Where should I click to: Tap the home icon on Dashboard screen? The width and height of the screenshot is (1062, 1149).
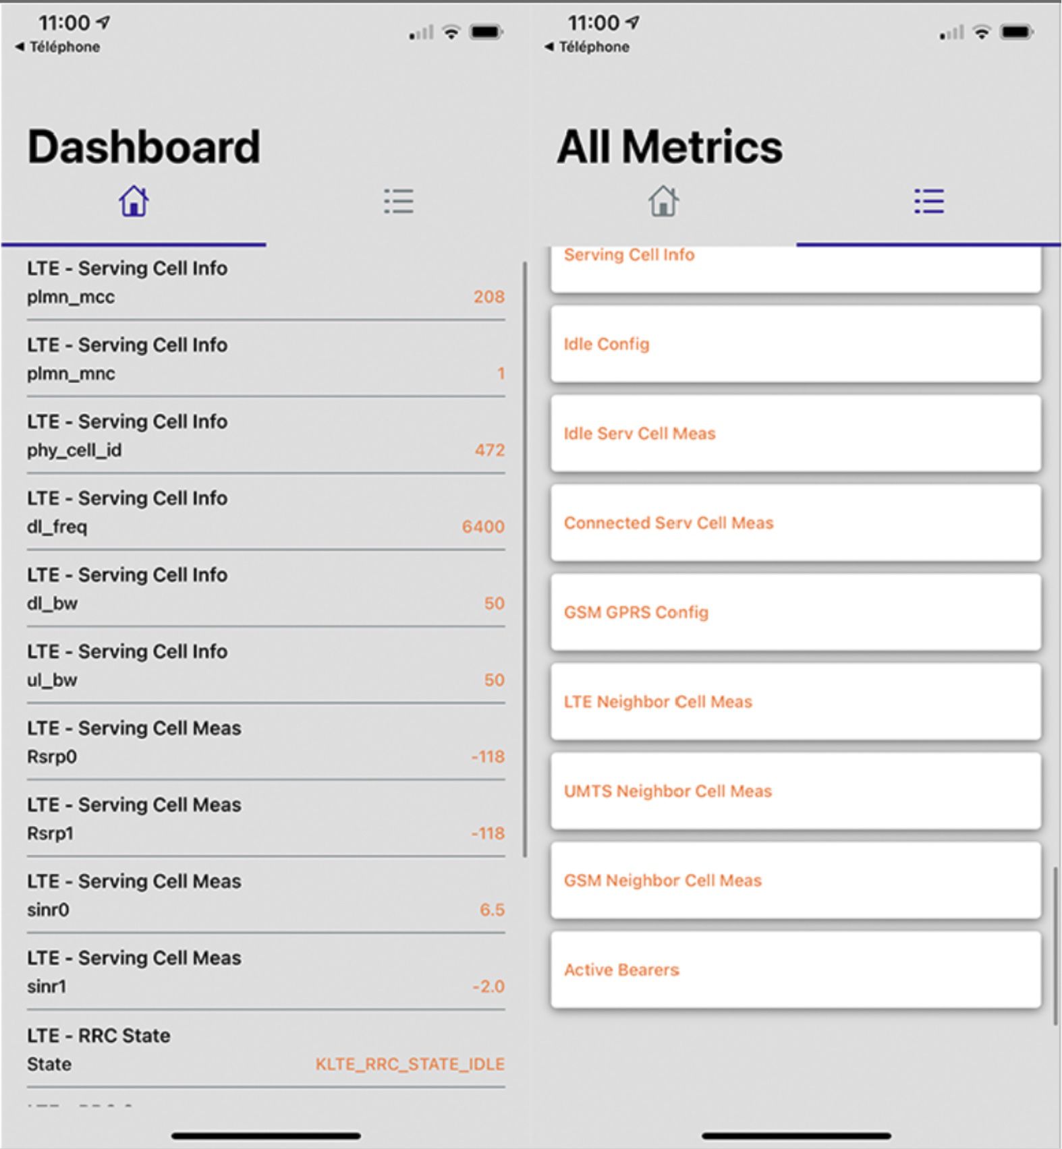134,202
